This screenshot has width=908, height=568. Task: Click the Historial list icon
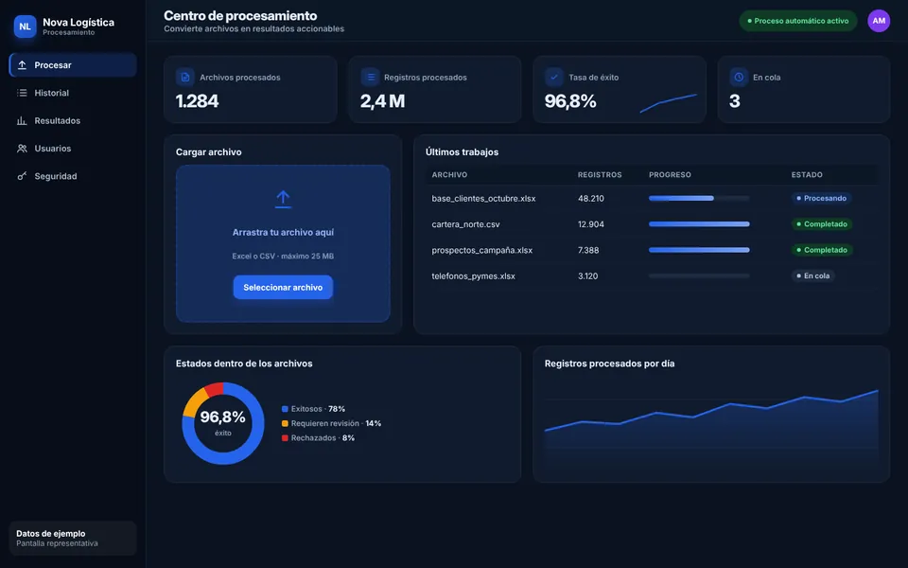coord(22,93)
